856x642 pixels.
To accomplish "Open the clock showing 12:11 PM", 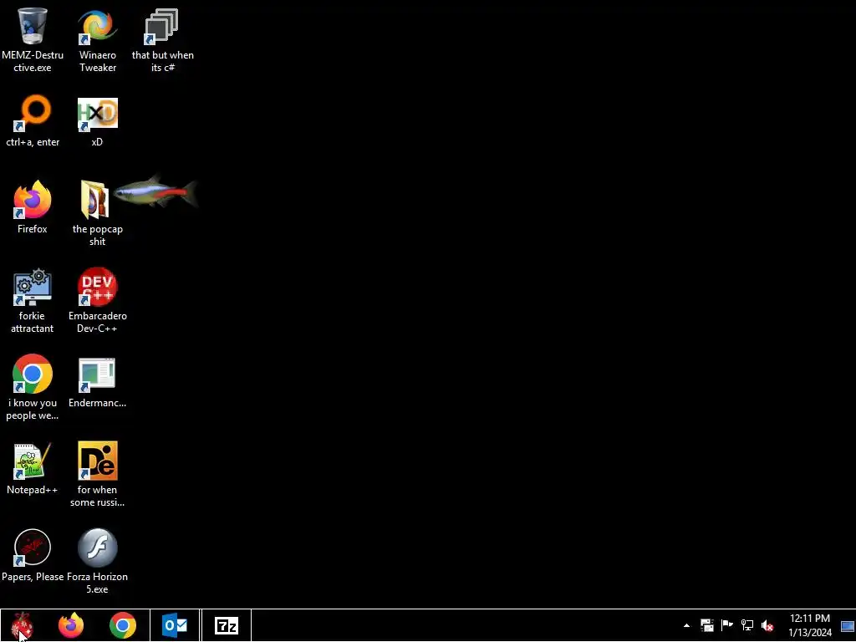I will [809, 625].
